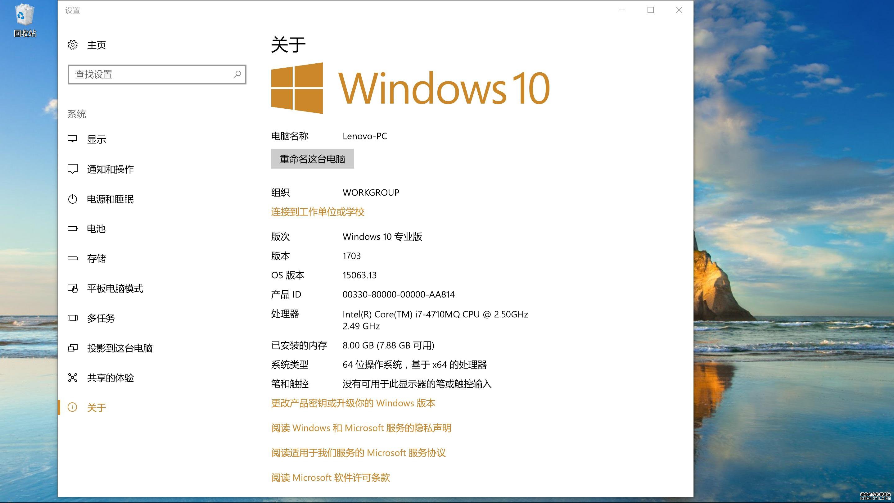Select 存储 in the sidebar
Viewport: 894px width, 503px height.
point(97,259)
